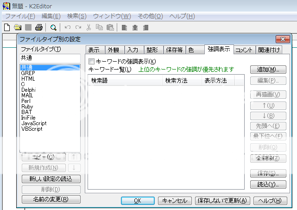
Task: Click the Search magnifier toolbar icon
Action: point(53,28)
